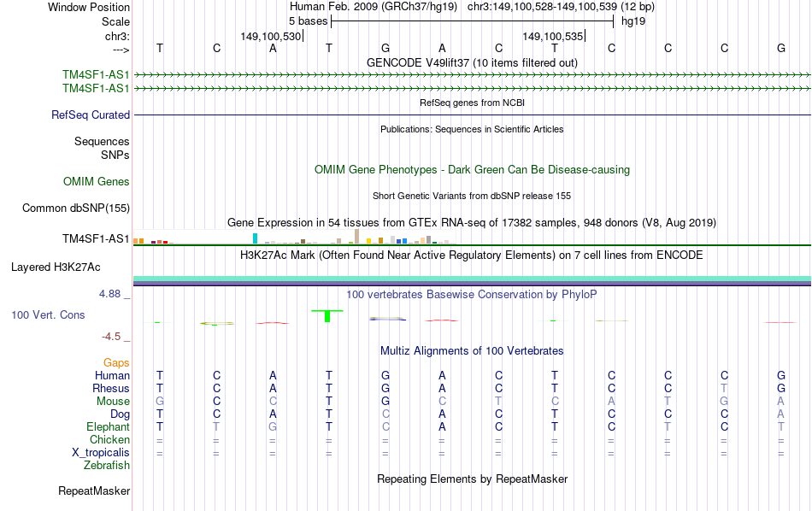Select the Mouse alignment row label
The height and width of the screenshot is (511, 812).
pos(113,402)
